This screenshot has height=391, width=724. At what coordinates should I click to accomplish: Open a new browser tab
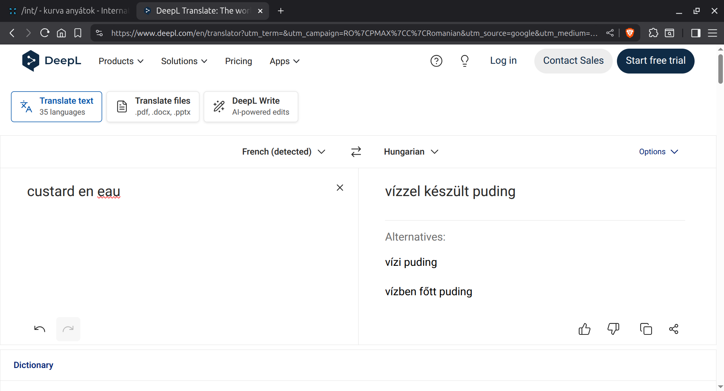(281, 11)
